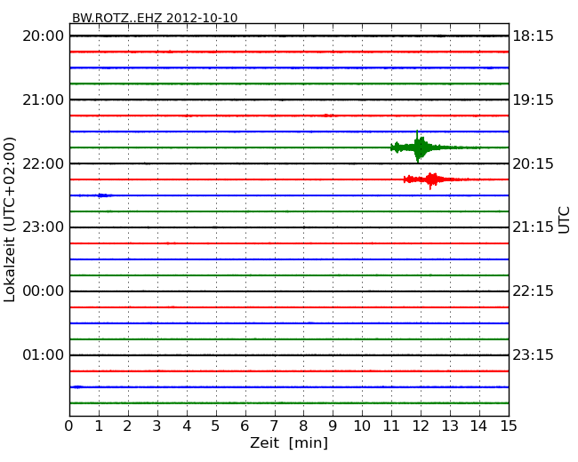This screenshot has height=462, width=578.
Task: Select the 21:00 local time label
Action: tap(44, 100)
